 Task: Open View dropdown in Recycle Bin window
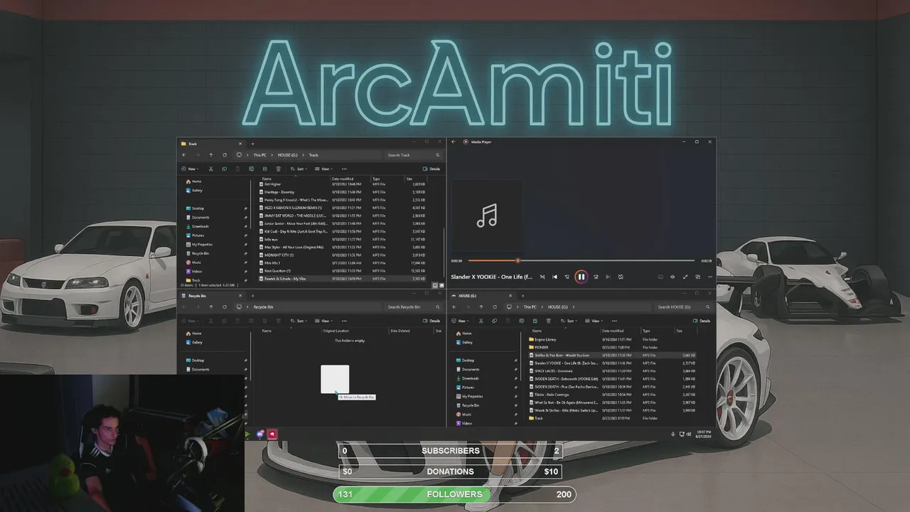(323, 321)
